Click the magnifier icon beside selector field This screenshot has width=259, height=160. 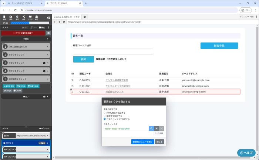click(x=151, y=128)
